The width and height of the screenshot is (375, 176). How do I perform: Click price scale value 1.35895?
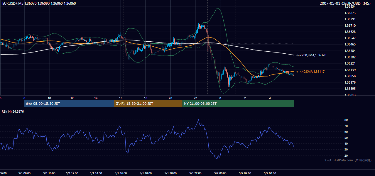(x=350, y=89)
